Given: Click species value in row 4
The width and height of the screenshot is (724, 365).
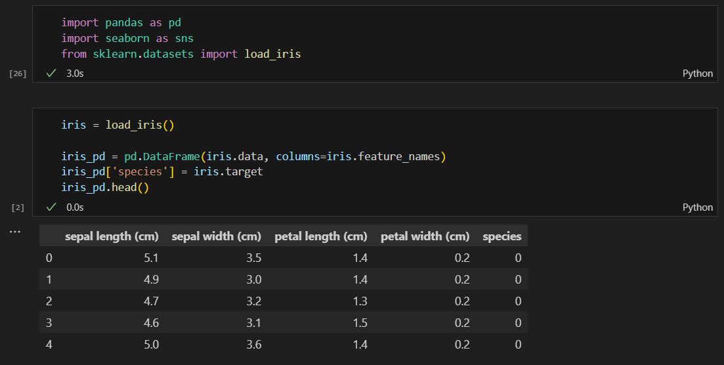Looking at the screenshot, I should pos(518,345).
